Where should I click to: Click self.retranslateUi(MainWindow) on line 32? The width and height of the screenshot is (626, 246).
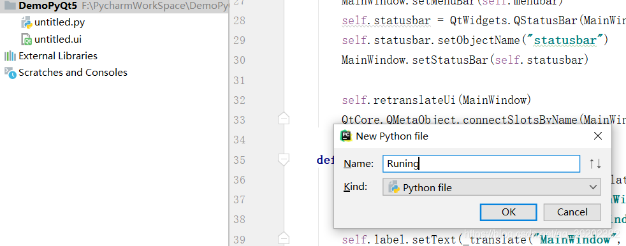point(437,100)
